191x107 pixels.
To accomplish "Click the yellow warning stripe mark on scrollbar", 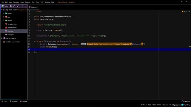I will (190, 46).
